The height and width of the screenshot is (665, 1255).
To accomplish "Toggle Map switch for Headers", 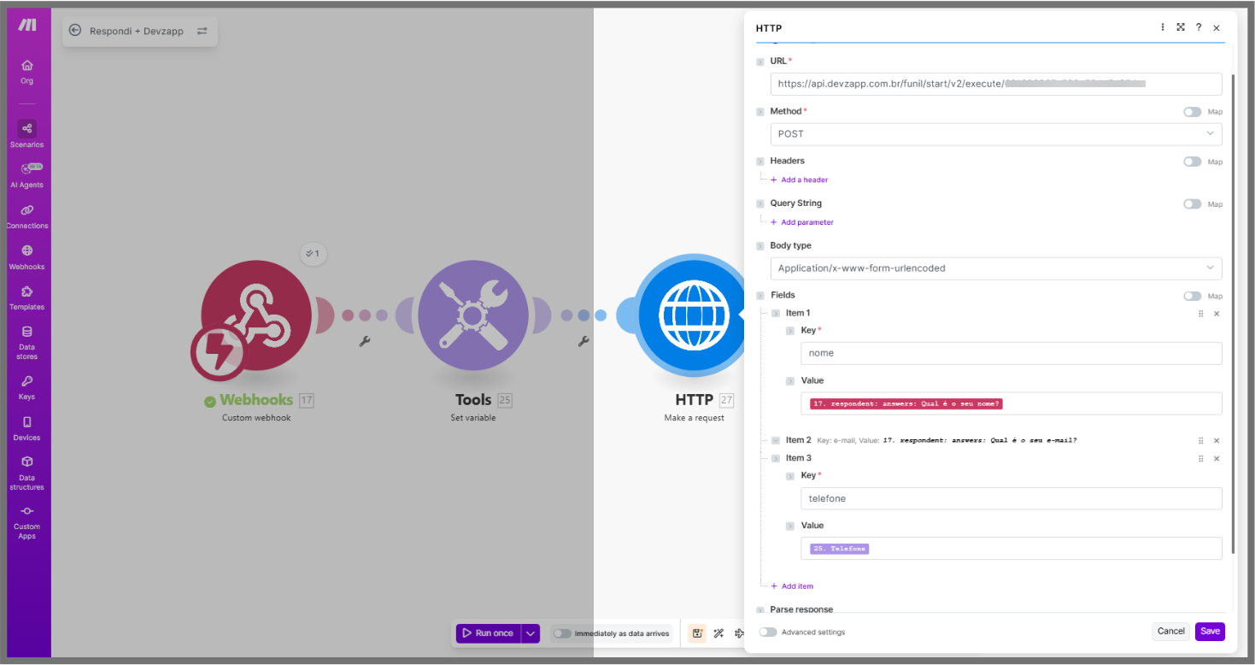I will point(1192,162).
